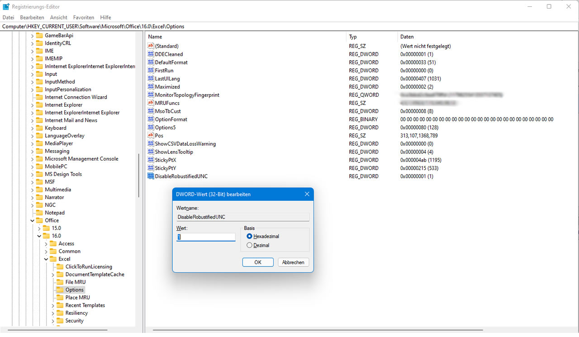Expand the Common tree node
This screenshot has height=337, width=579.
[x=46, y=252]
